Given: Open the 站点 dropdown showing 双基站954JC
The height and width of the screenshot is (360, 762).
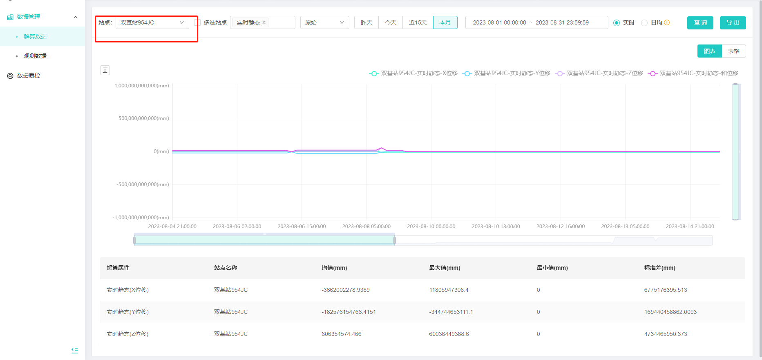Looking at the screenshot, I should (152, 22).
